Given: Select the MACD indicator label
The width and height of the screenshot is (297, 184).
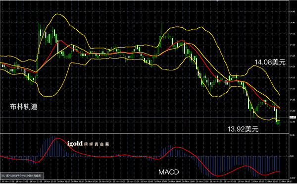Looking at the screenshot, I should click(169, 172).
